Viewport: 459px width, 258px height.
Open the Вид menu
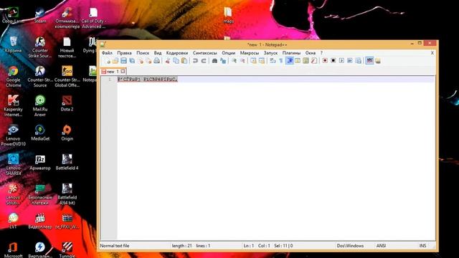(158, 53)
